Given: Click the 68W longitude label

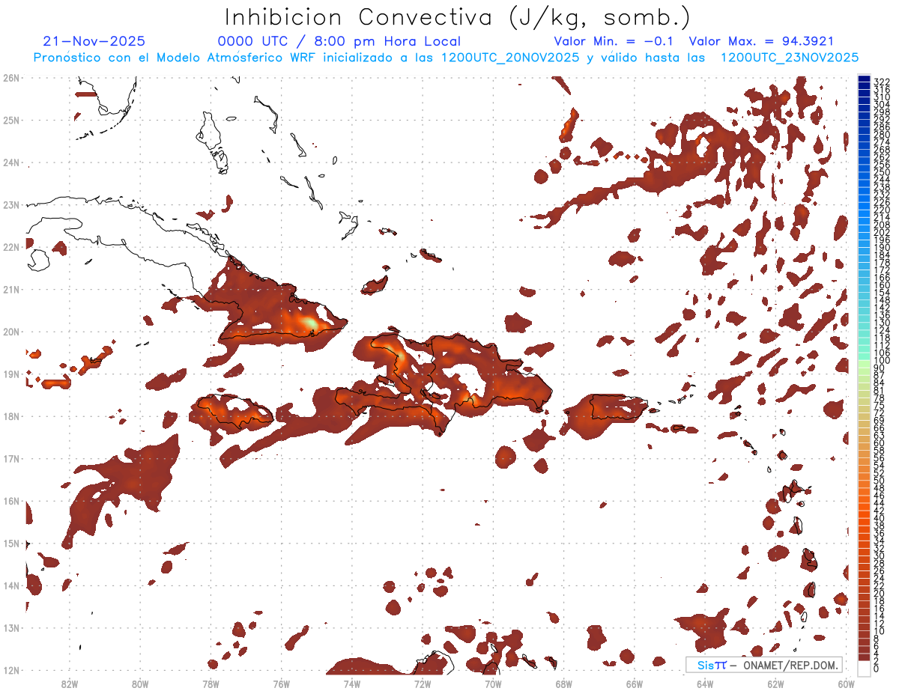Looking at the screenshot, I should 564,683.
